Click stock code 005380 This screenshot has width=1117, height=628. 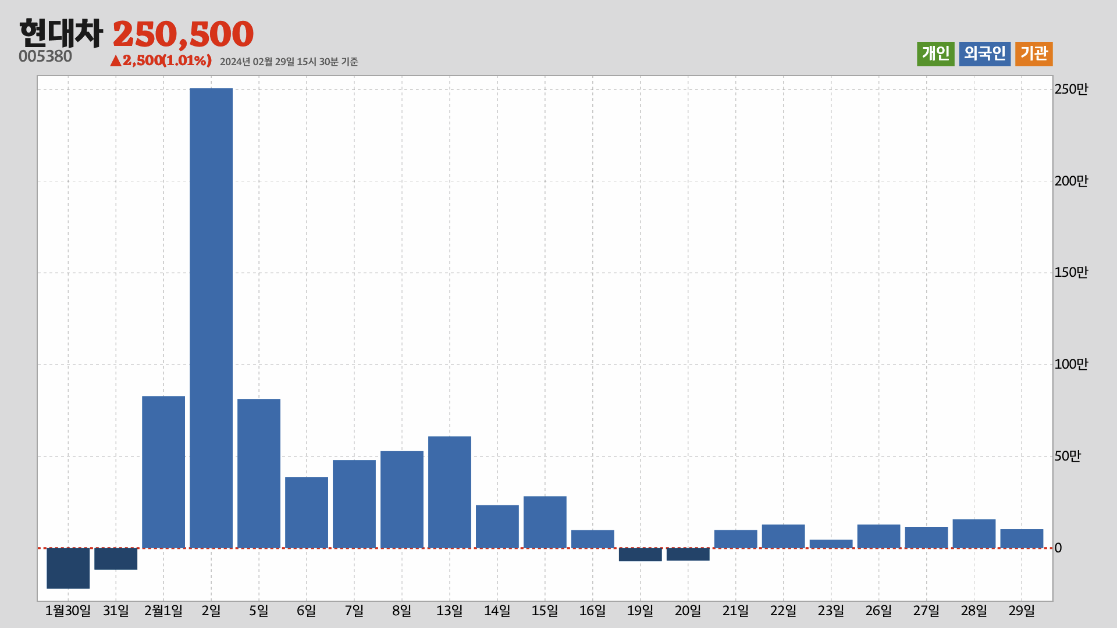click(45, 56)
